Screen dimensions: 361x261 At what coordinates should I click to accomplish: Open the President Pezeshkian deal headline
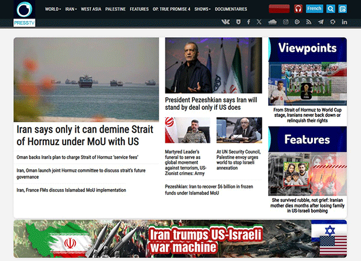(211, 104)
